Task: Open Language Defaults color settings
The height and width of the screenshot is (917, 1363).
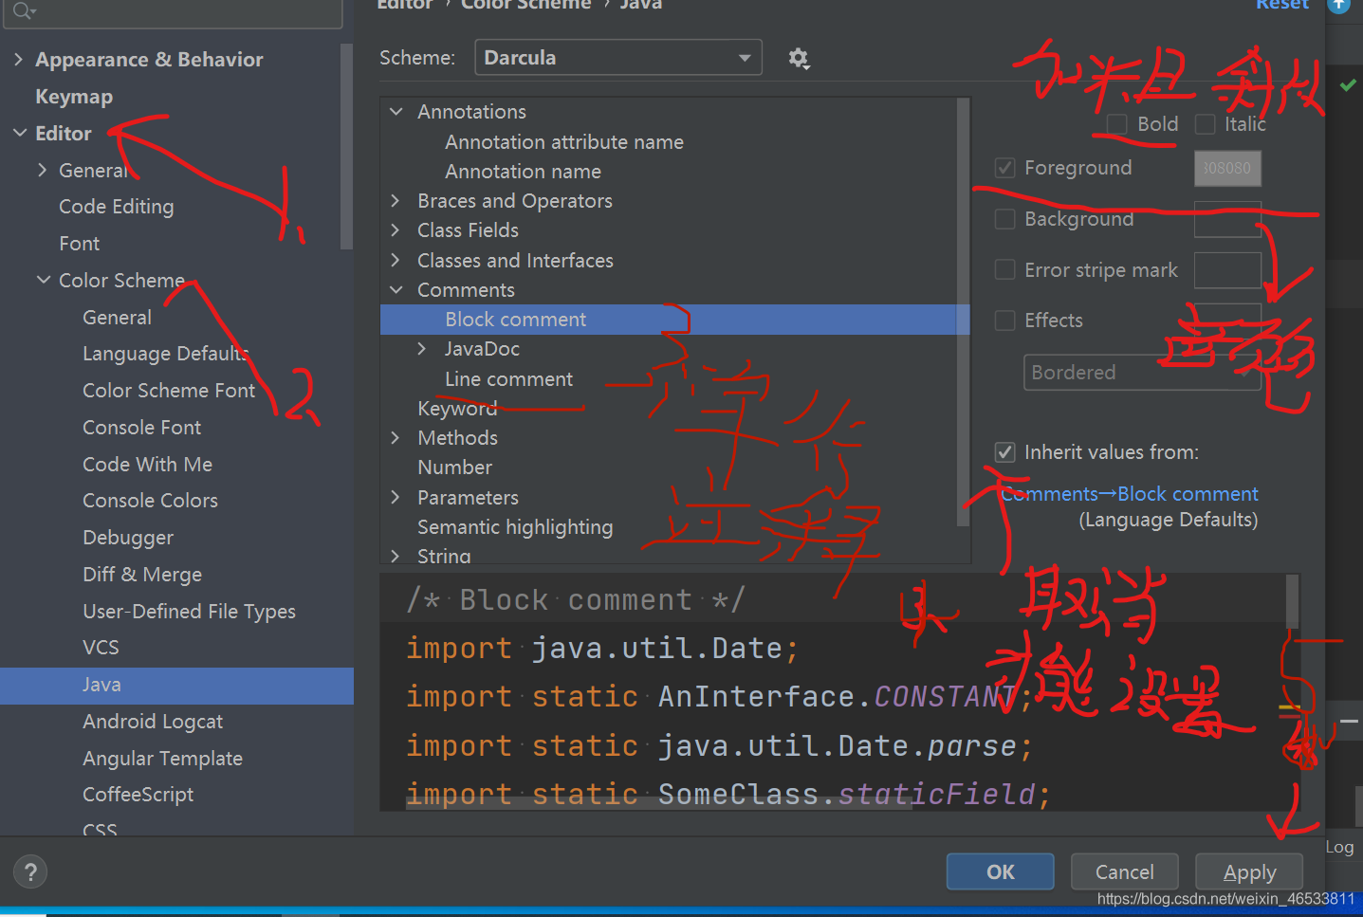Action: point(165,354)
